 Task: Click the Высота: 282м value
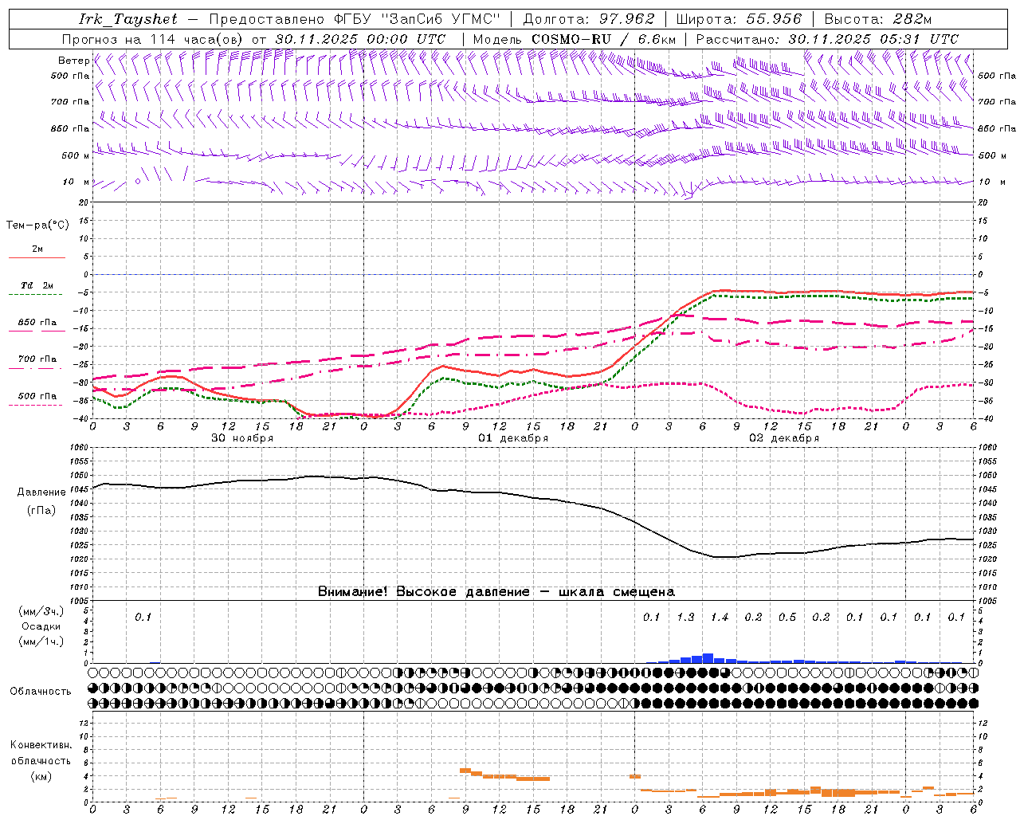pos(878,19)
